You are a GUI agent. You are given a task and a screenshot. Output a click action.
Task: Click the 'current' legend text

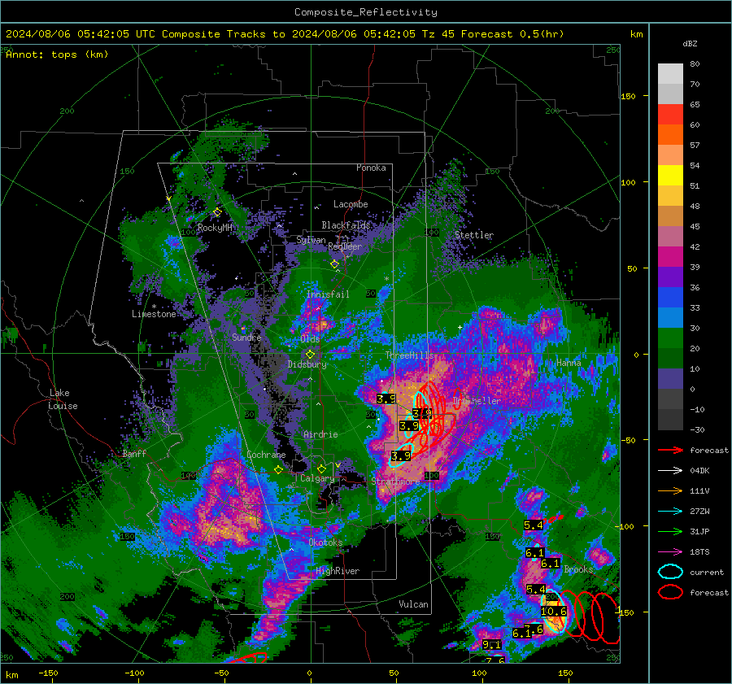707,572
